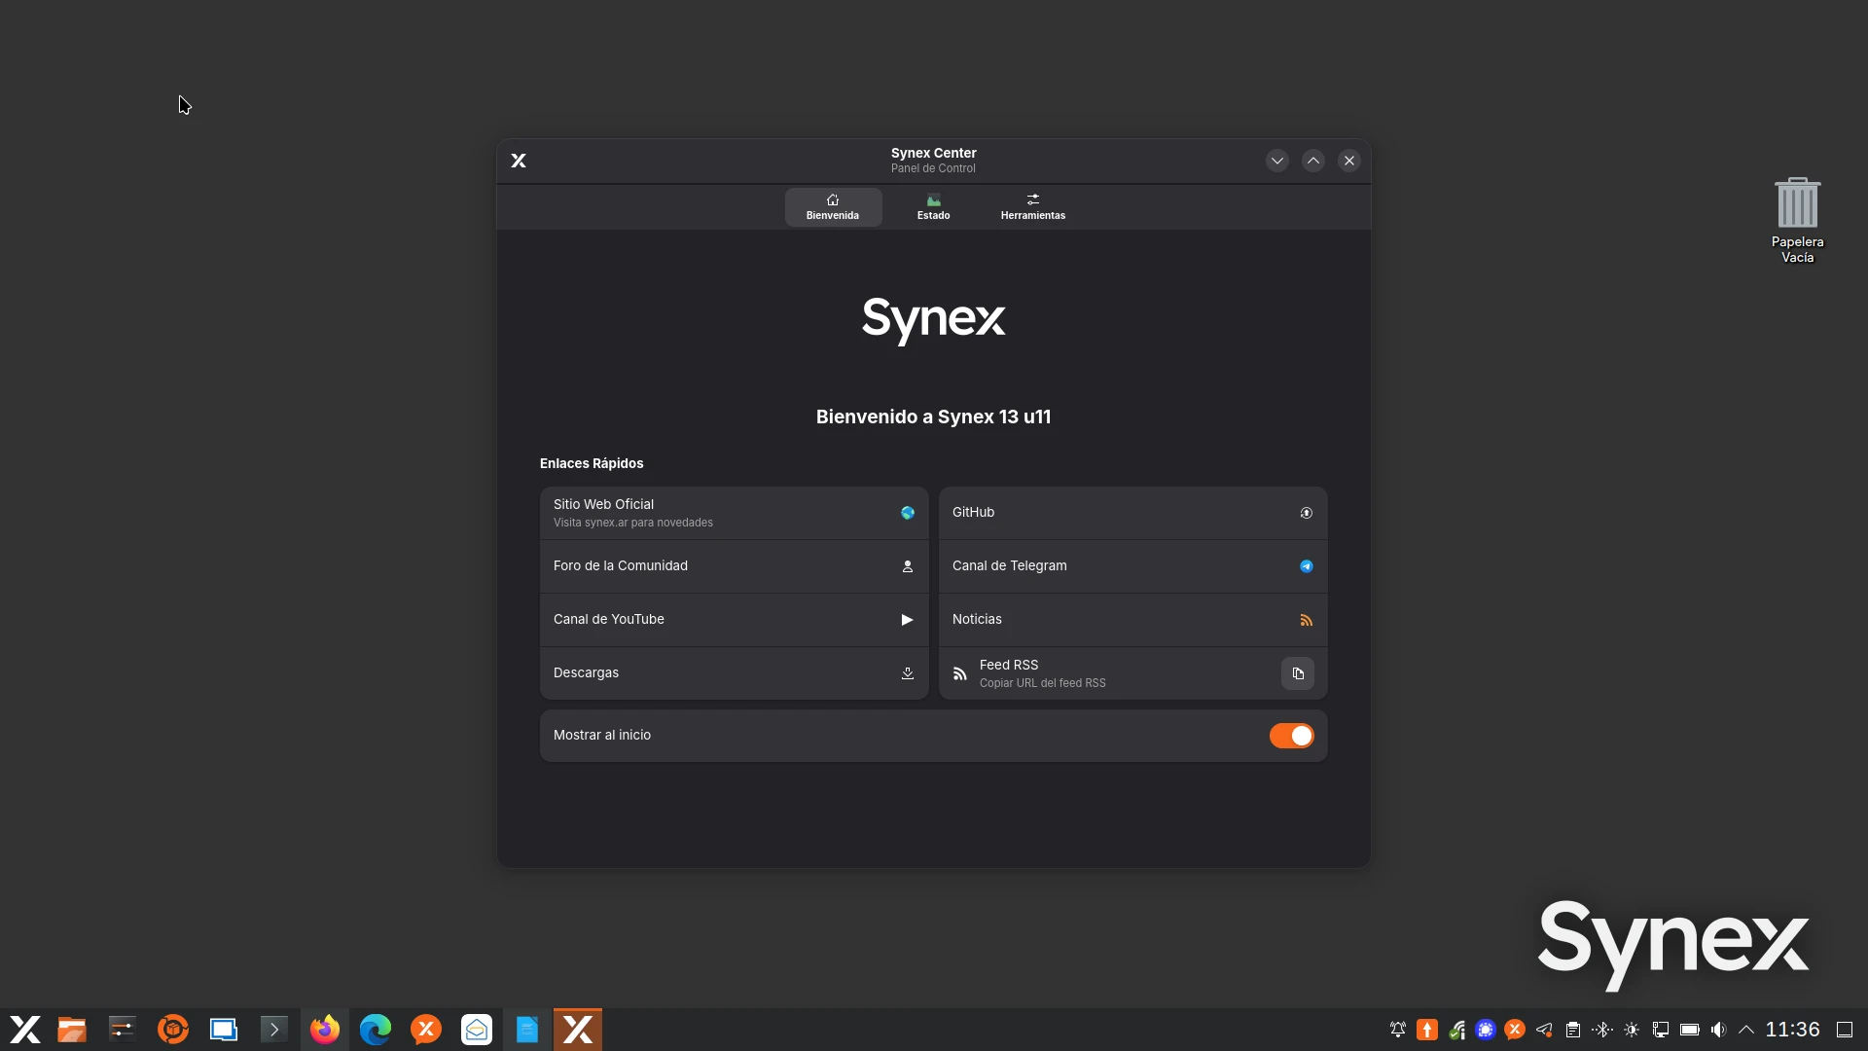
Task: Click the 'Enlaces Rápidos' section label
Action: (x=592, y=463)
